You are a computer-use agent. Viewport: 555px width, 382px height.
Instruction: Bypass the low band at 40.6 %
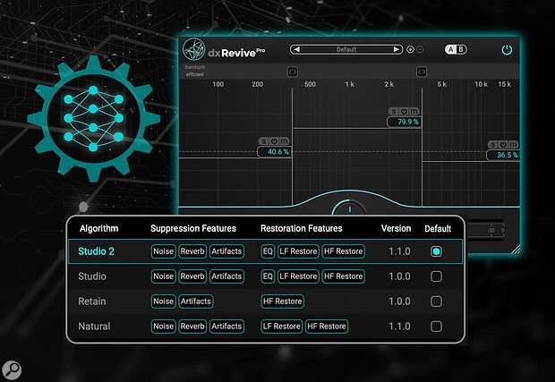[x=274, y=141]
